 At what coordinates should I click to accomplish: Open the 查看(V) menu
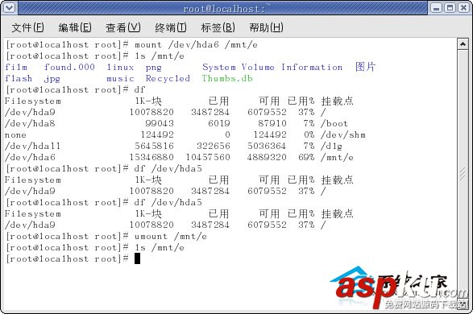point(122,27)
